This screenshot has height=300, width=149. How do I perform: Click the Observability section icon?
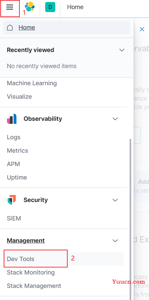(12, 119)
